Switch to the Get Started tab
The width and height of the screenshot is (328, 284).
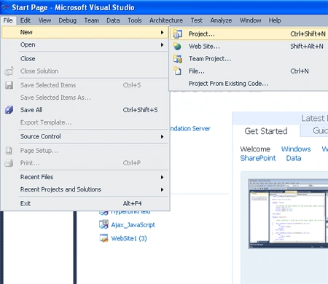tap(266, 131)
